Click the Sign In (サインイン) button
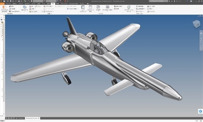Image resolution: width=203 pixels, height=122 pixels. point(177,1)
